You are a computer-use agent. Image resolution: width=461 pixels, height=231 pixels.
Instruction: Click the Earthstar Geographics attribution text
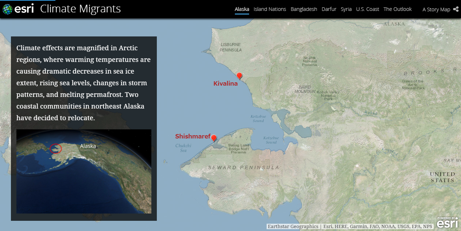click(x=293, y=226)
